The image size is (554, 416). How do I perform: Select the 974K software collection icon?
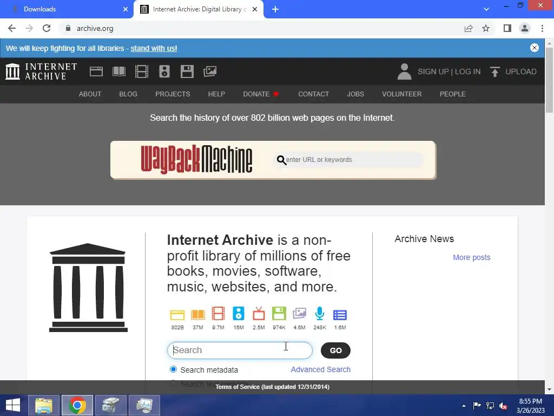(x=279, y=314)
